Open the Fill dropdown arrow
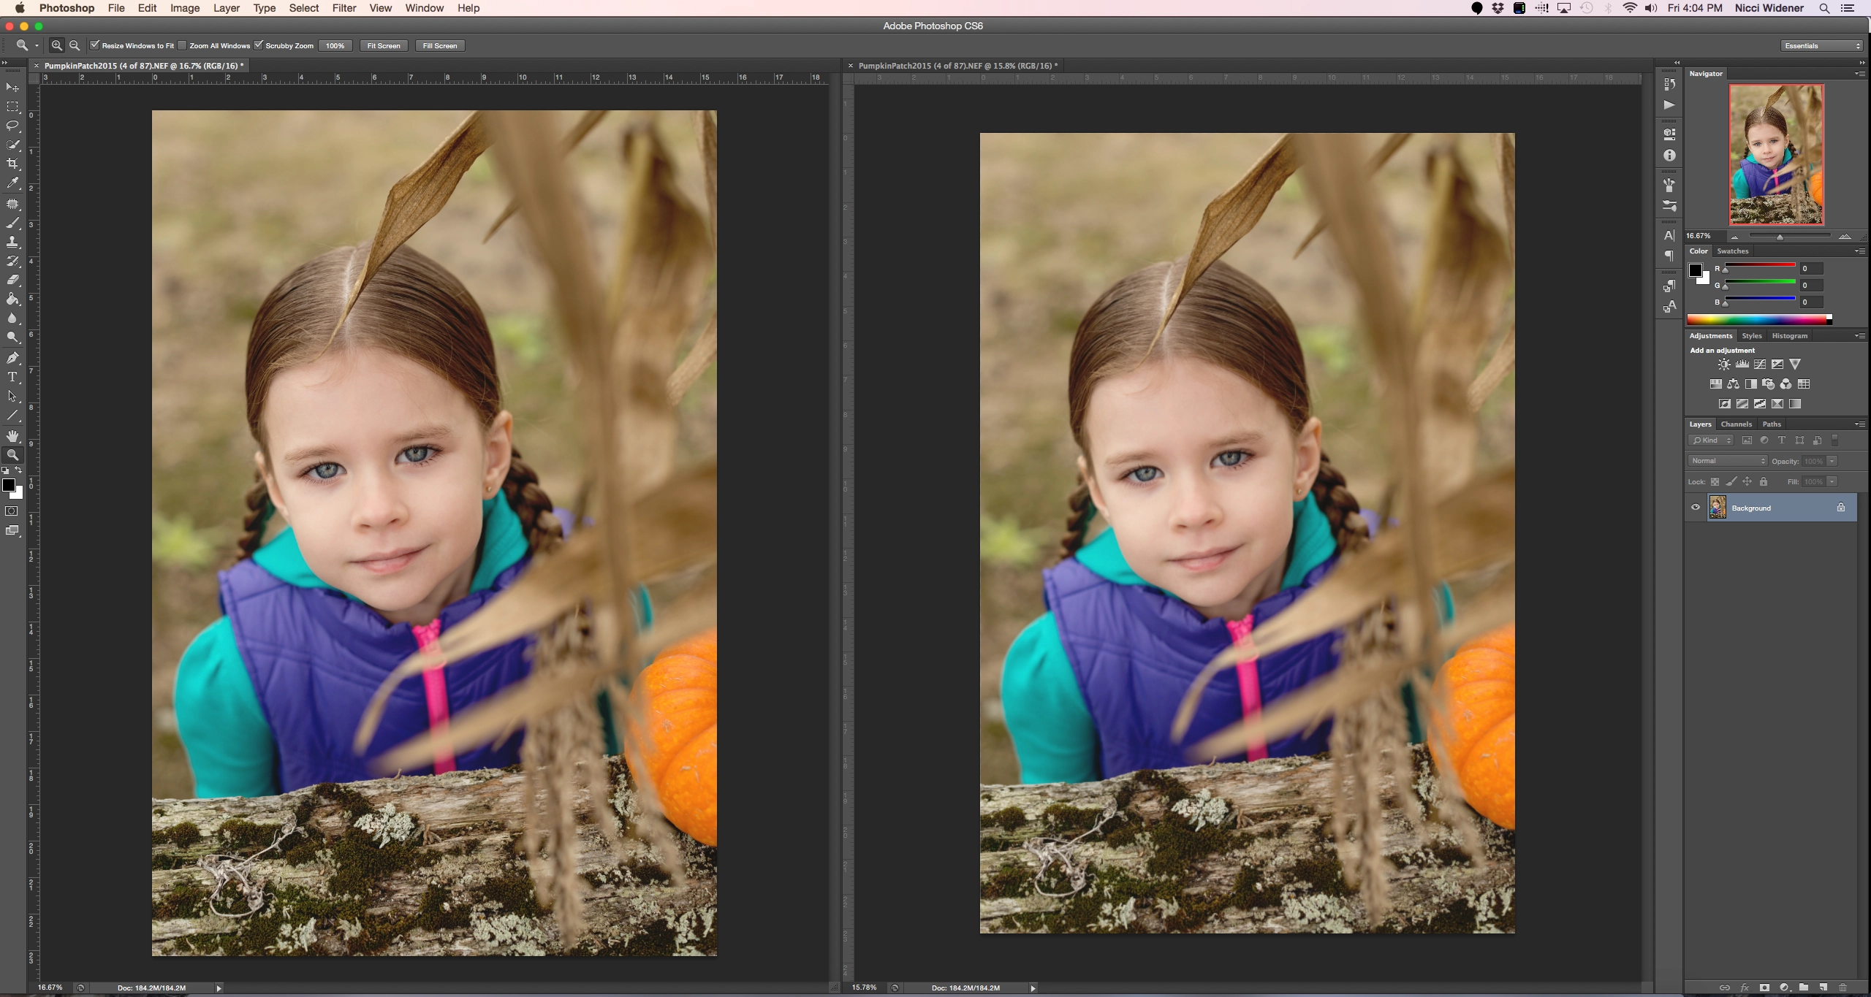 tap(1832, 482)
